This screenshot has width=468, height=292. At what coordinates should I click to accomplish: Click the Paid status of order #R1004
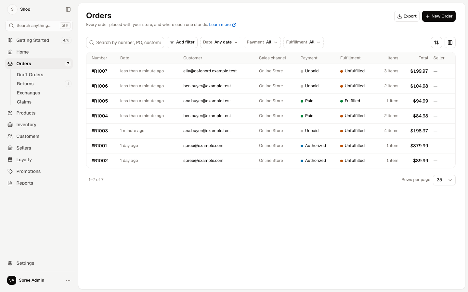(307, 116)
